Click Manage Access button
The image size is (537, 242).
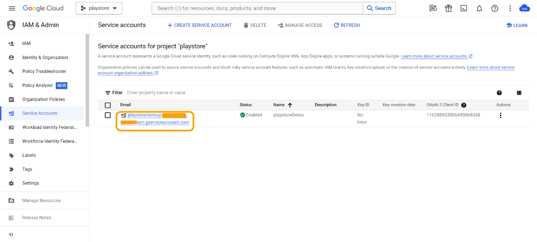pyautogui.click(x=299, y=25)
